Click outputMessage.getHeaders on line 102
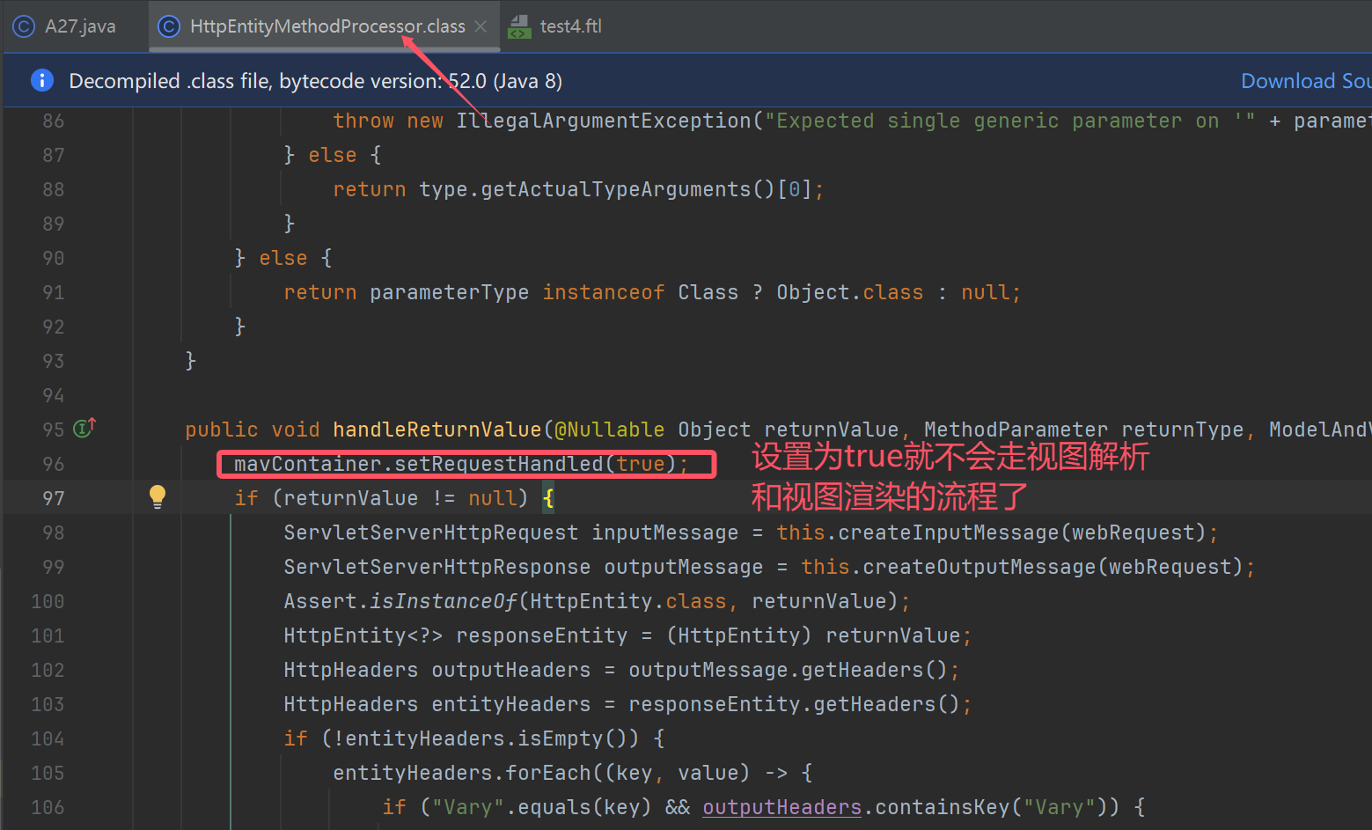The height and width of the screenshot is (830, 1372). pos(776,670)
